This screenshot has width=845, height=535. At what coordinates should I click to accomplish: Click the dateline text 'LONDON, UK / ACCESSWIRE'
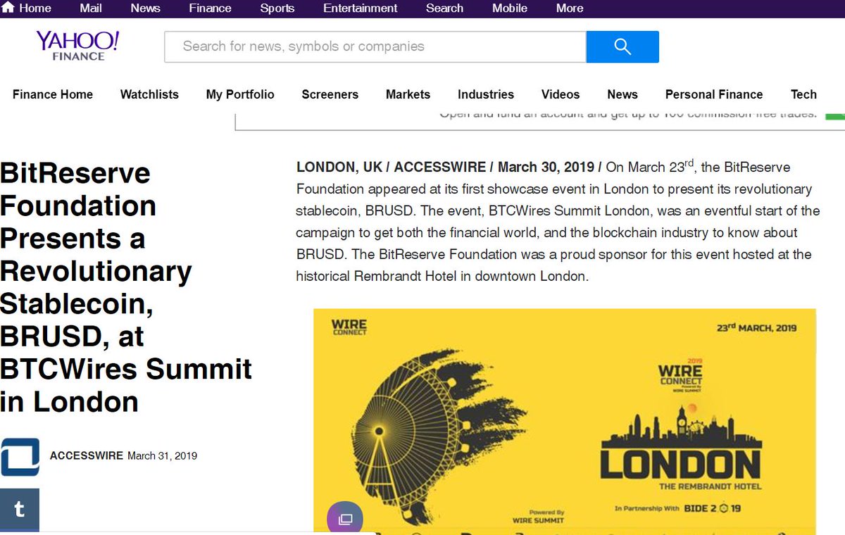click(392, 168)
